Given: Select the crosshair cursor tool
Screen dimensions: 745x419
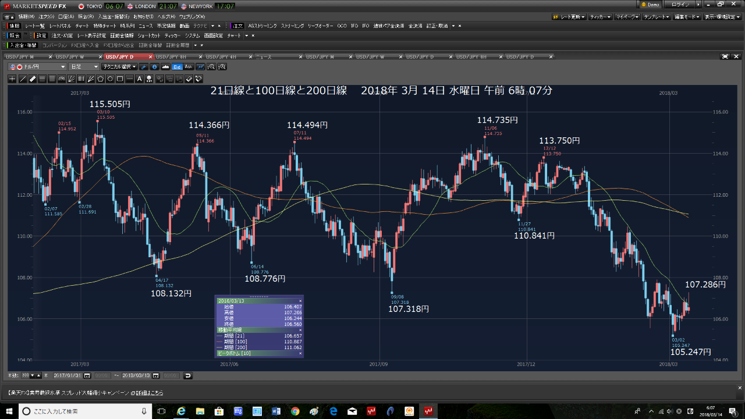Looking at the screenshot, I should tap(12, 77).
